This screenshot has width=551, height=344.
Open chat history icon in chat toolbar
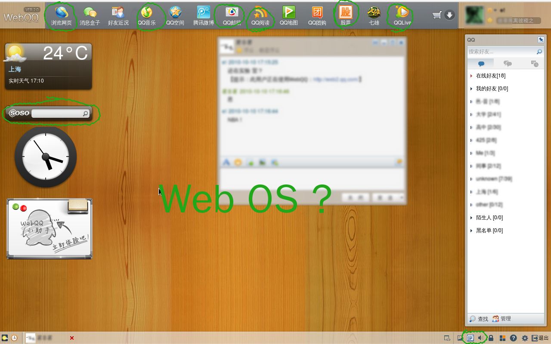(x=399, y=162)
